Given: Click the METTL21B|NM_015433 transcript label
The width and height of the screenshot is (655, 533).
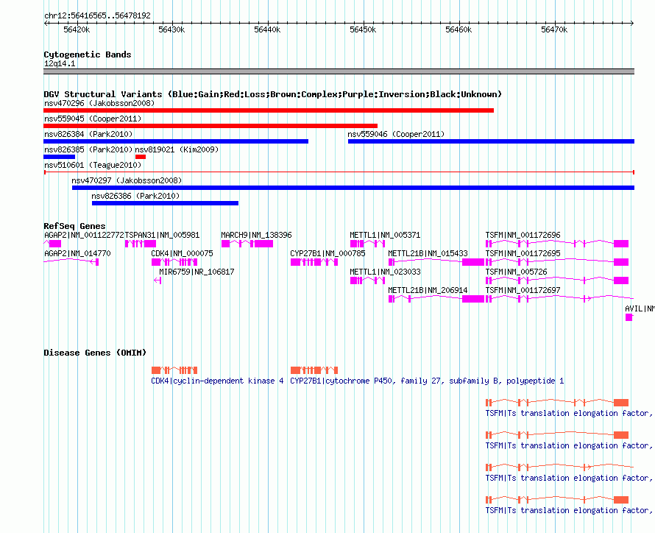Looking at the screenshot, I should tap(428, 253).
